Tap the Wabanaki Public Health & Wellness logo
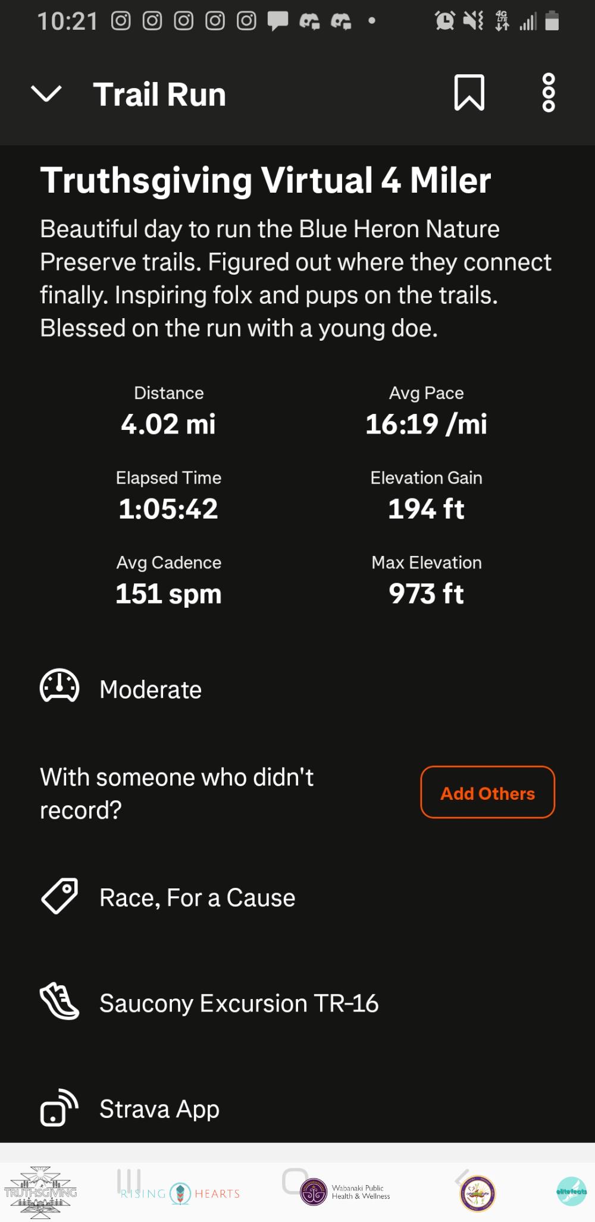This screenshot has height=1222, width=595. pos(345,1192)
